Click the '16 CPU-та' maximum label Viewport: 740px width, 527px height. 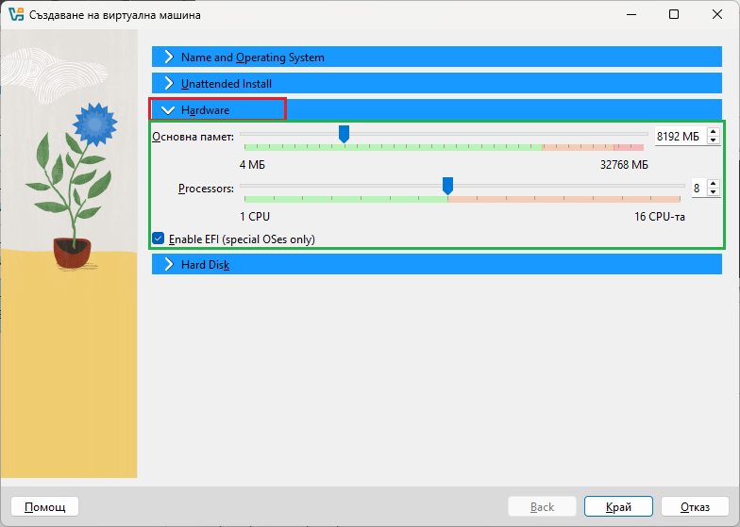[659, 217]
